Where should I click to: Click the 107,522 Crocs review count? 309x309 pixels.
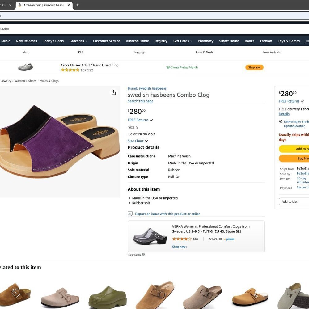pos(87,70)
